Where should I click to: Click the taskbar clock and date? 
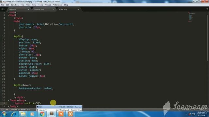pos(201,114)
